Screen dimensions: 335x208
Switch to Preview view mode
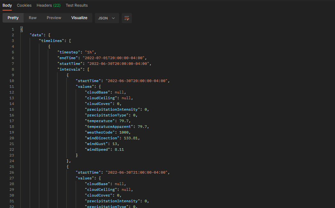coord(54,18)
